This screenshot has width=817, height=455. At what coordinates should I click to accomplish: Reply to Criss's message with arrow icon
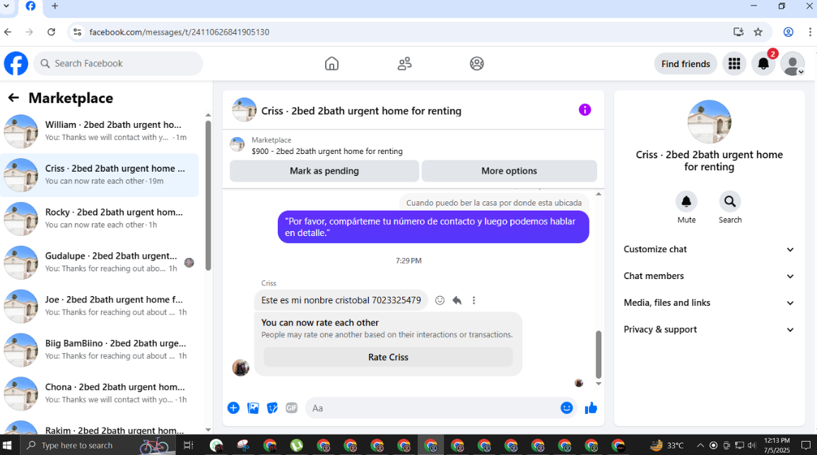coord(457,300)
